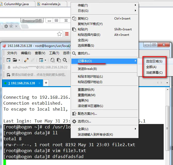Add a new session tab with plus button
This screenshot has width=173, height=165.
click(46, 83)
